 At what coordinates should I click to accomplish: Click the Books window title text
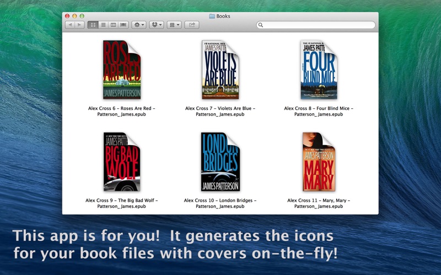click(223, 16)
